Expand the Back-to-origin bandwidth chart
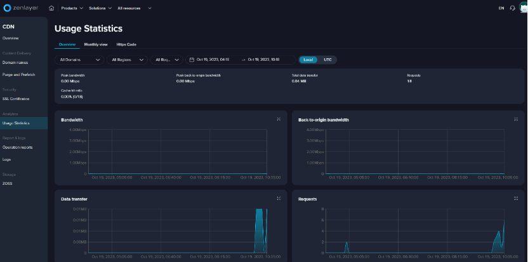Image resolution: width=528 pixels, height=262 pixels. coord(516,119)
